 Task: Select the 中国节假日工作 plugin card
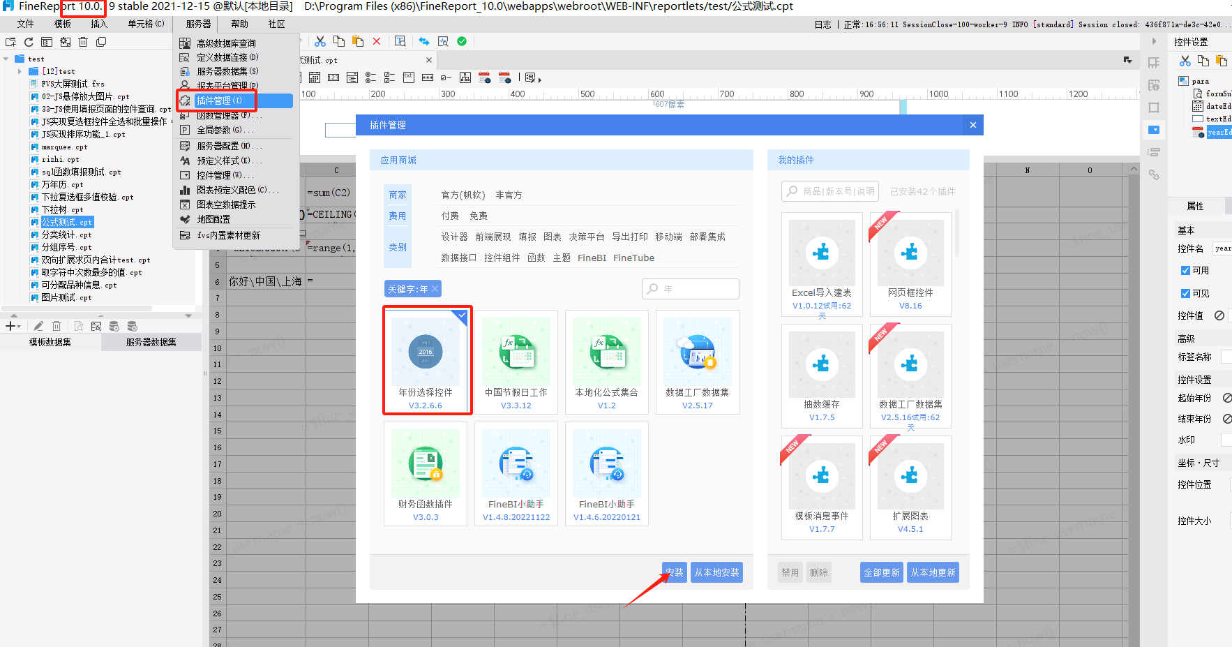[516, 362]
